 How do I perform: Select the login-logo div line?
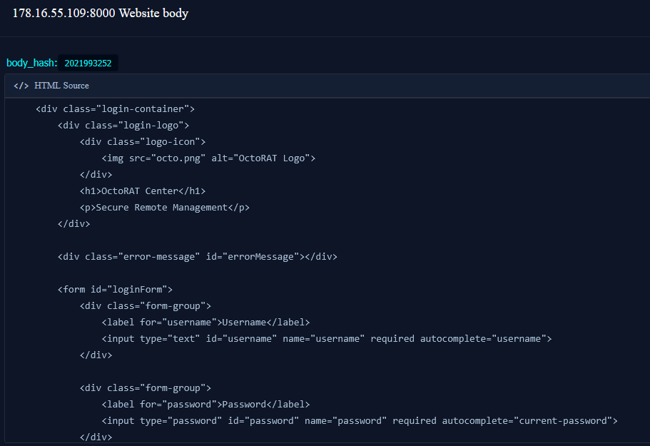[x=126, y=125]
